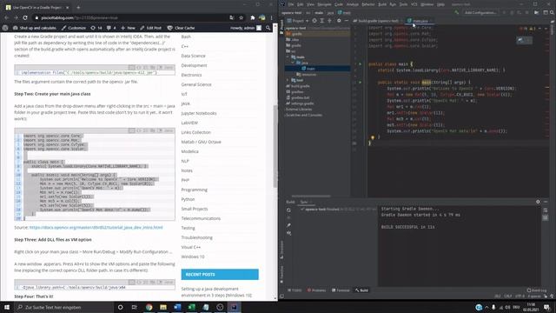Open the Chrome three-dot menu
The width and height of the screenshot is (556, 313).
coord(271,17)
